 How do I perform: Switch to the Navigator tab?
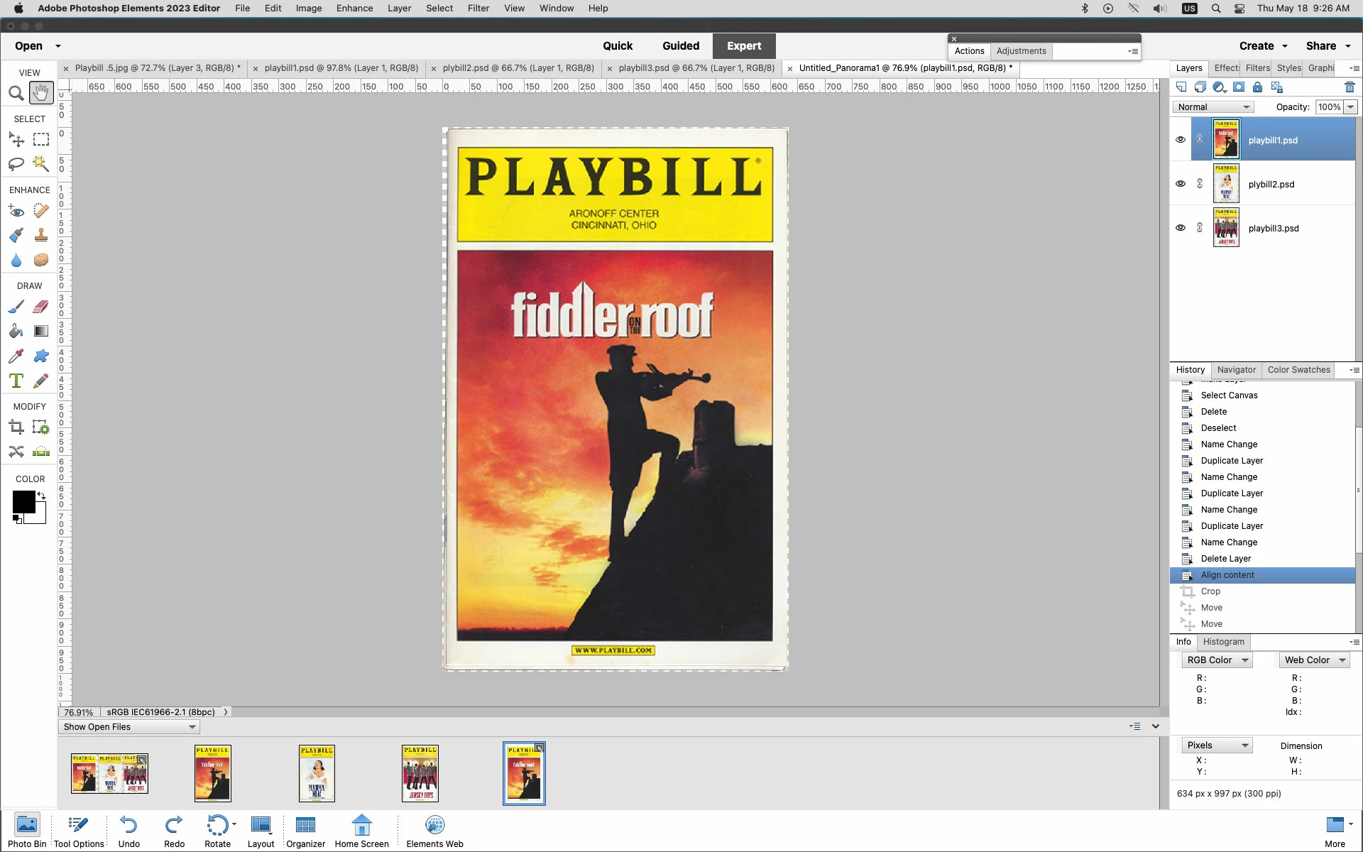[1236, 370]
